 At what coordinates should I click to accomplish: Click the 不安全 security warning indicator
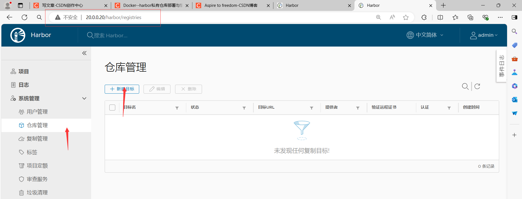point(66,17)
